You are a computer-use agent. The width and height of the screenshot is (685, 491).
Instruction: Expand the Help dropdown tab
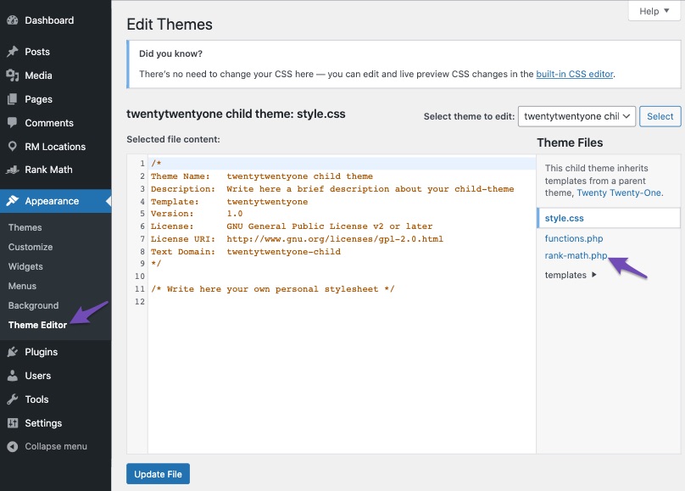pyautogui.click(x=654, y=11)
